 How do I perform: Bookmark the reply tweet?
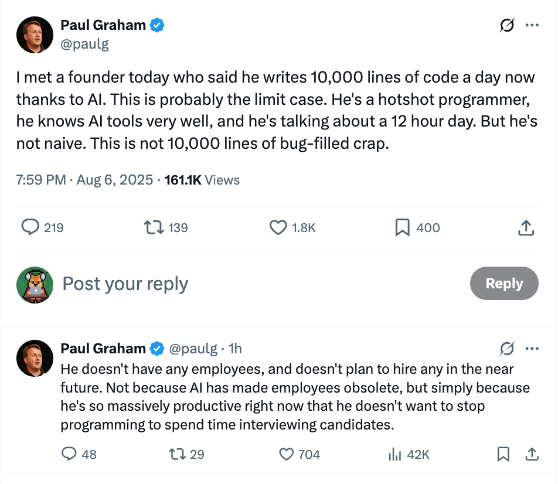503,454
